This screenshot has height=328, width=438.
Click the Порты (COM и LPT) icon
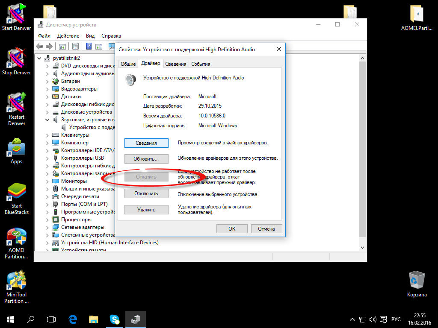[x=55, y=204]
